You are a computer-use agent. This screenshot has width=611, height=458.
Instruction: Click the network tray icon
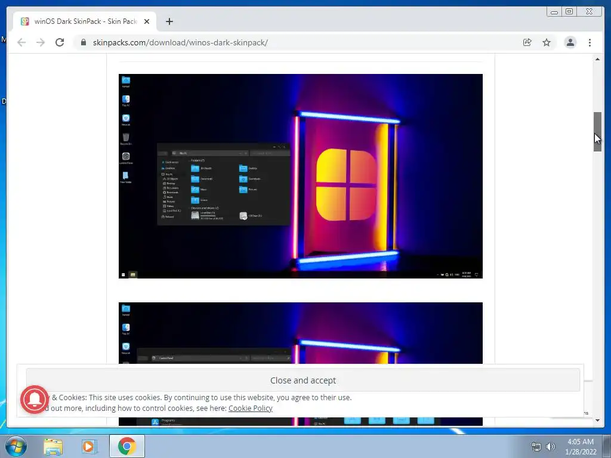(536, 447)
